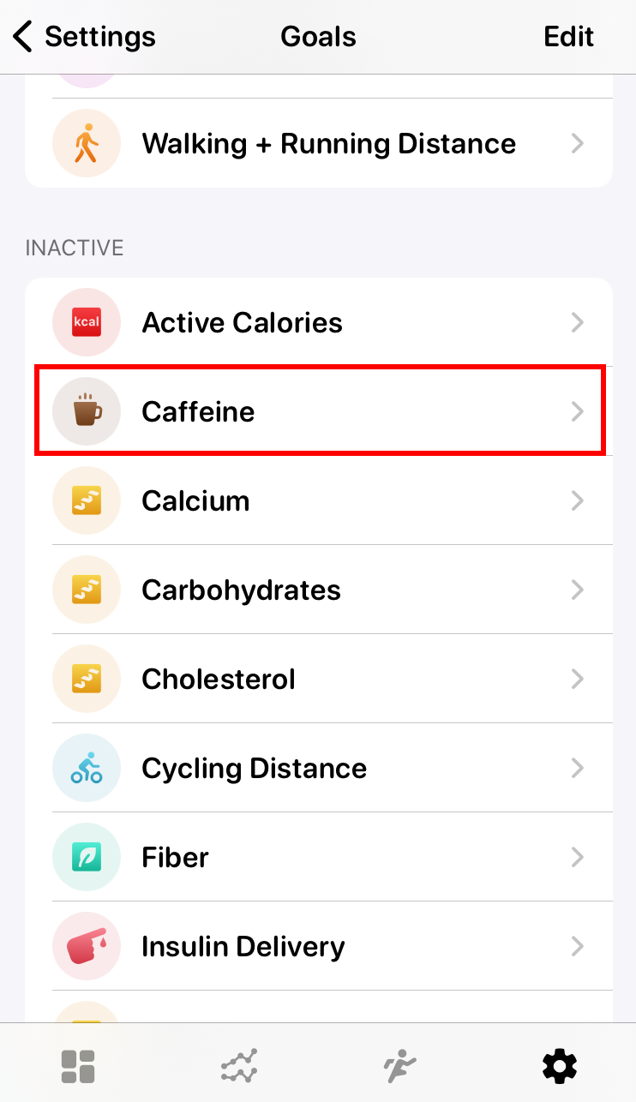Tap the Calcium nutrition icon
The image size is (636, 1102).
86,501
